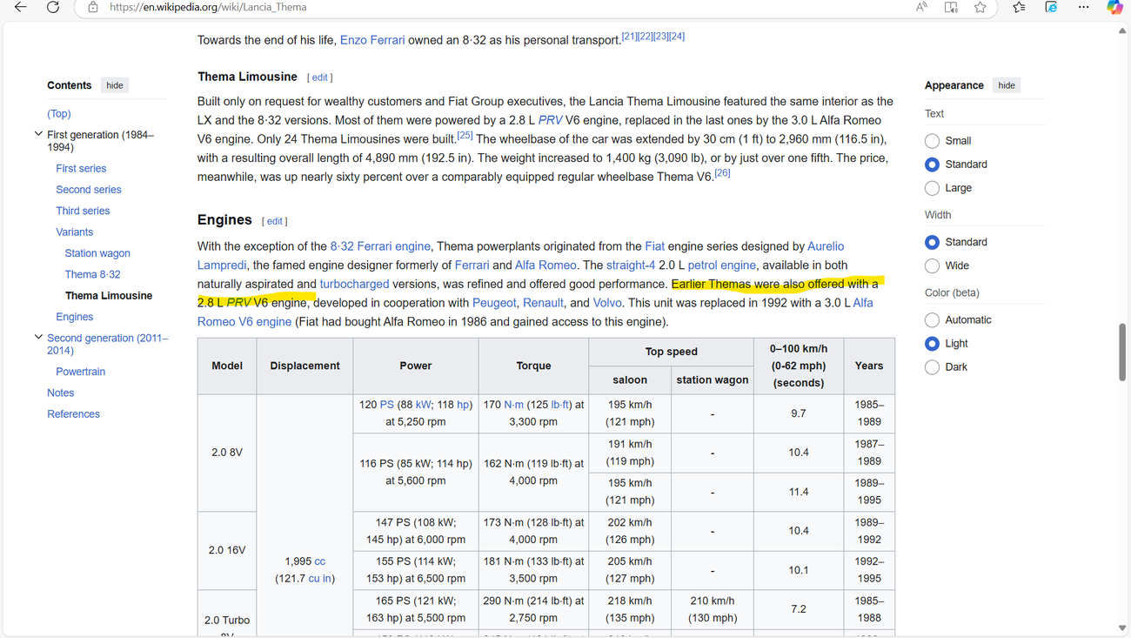Open the Favorites list icon
The width and height of the screenshot is (1131, 638).
click(1019, 7)
